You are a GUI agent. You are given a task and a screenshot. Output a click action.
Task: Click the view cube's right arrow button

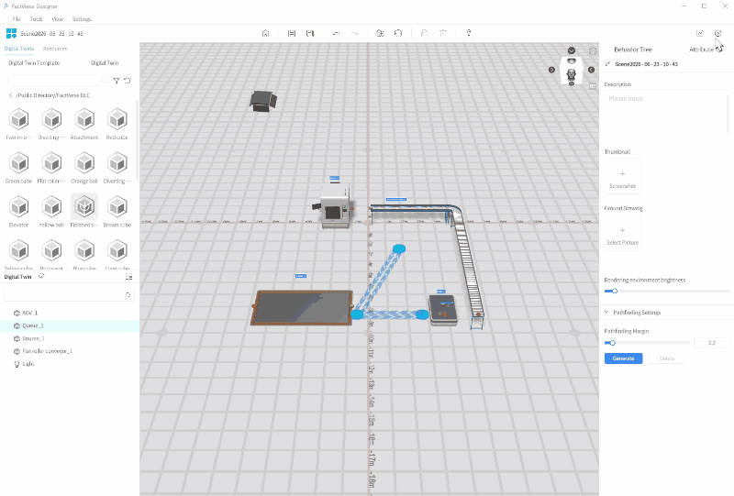click(591, 70)
